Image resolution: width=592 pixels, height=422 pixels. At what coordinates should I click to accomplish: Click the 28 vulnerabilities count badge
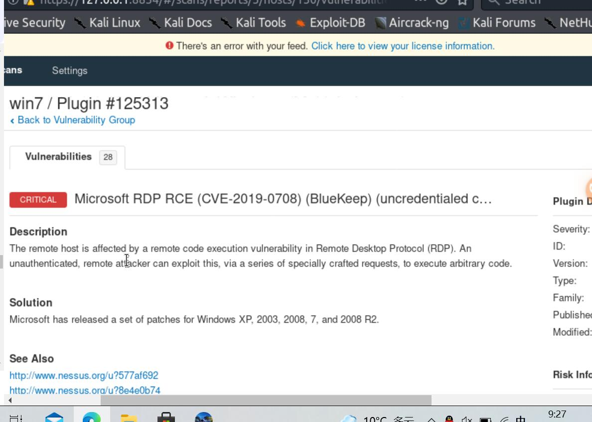coord(108,157)
